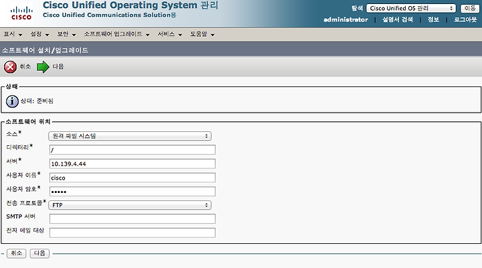Click the 서버 field containing 10.139.4.44
The width and height of the screenshot is (482, 268).
(x=132, y=163)
